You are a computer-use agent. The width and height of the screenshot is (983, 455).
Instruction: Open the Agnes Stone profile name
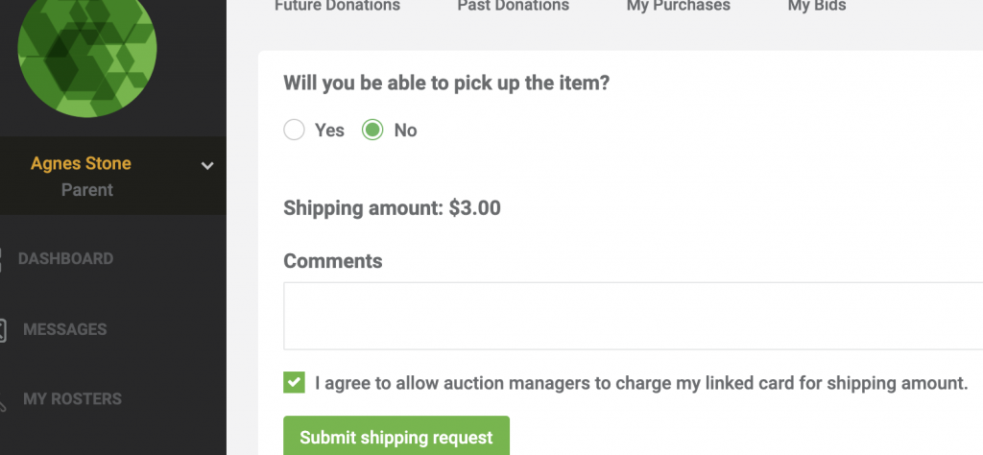pyautogui.click(x=81, y=163)
